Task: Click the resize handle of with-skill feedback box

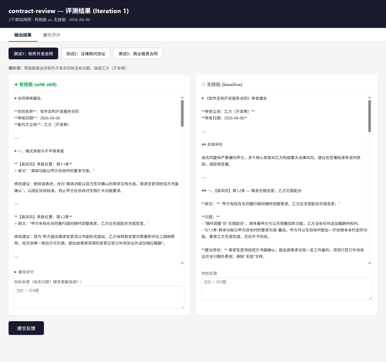Action: point(183,307)
